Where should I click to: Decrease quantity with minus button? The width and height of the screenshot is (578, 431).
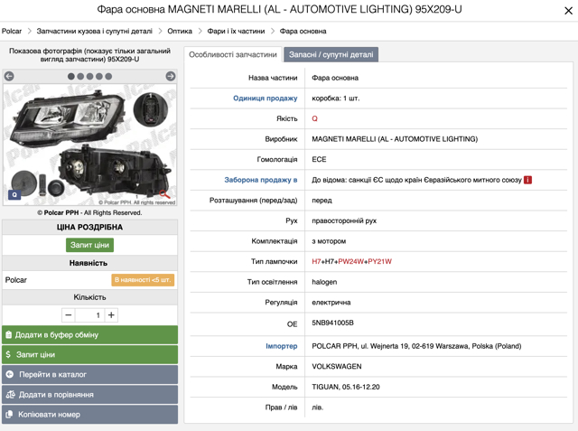pos(69,315)
